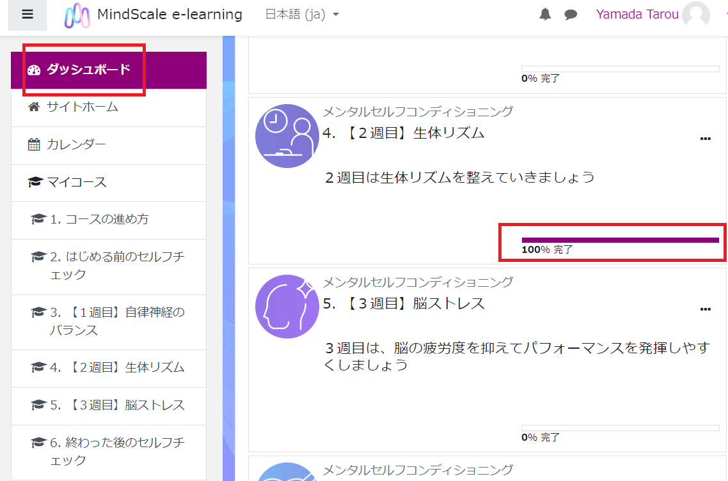Click the category label above 脳ストレス title
This screenshot has height=481, width=728.
pyautogui.click(x=418, y=282)
